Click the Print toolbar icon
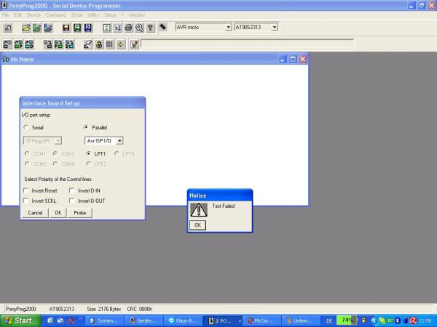Screen dimensions: 437x327 (x=128, y=28)
